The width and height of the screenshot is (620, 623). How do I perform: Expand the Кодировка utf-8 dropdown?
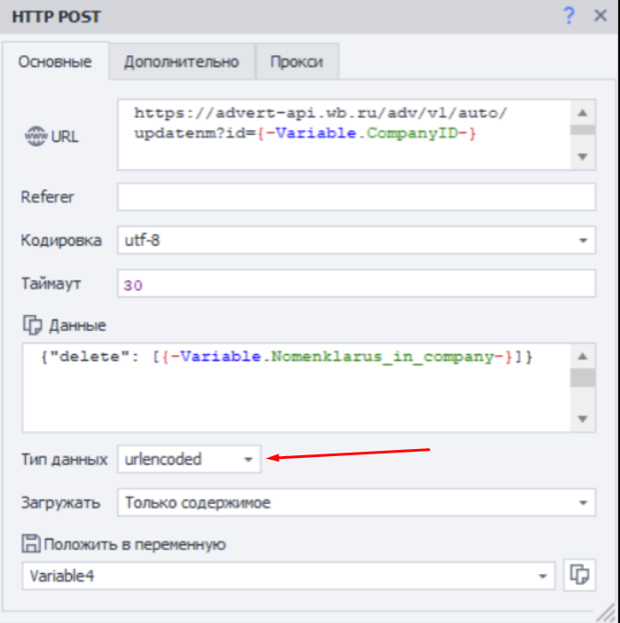[584, 240]
